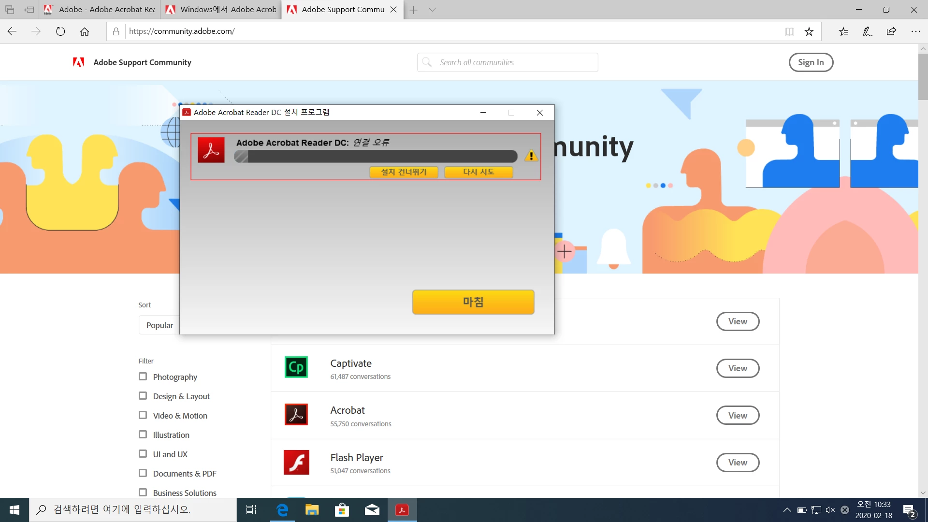The height and width of the screenshot is (522, 928).
Task: Switch to Windows에서 Adobe Acrobat tab
Action: [221, 10]
